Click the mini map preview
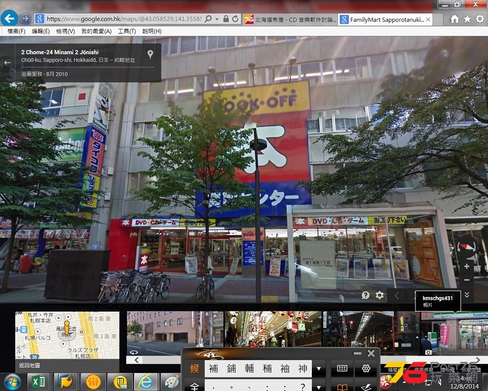The height and width of the screenshot is (391, 488). [67, 335]
